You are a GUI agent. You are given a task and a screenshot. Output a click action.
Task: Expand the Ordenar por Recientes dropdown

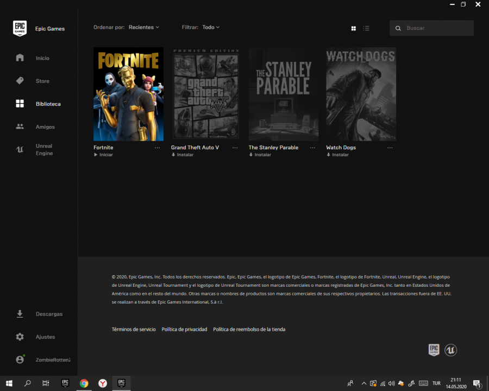click(143, 27)
